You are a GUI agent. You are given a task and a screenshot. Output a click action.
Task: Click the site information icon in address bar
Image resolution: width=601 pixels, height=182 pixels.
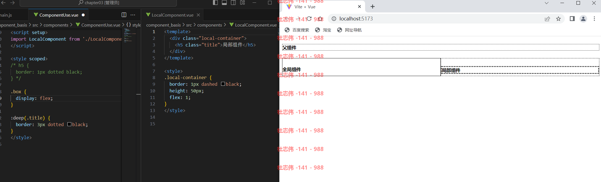click(334, 19)
